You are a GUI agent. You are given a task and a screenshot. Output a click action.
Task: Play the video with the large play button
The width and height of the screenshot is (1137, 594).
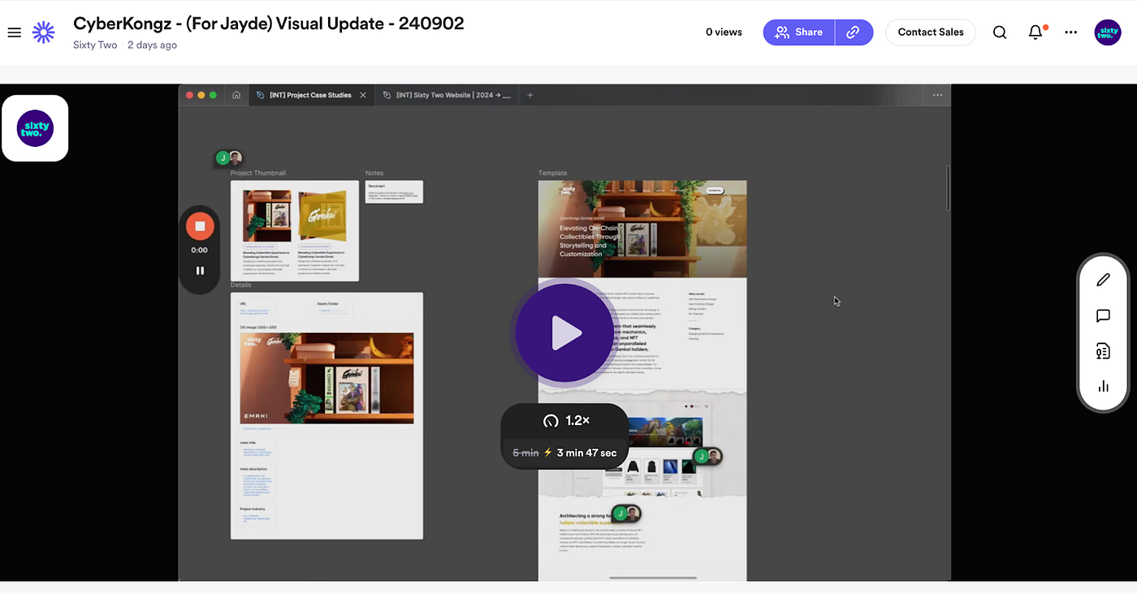point(564,333)
